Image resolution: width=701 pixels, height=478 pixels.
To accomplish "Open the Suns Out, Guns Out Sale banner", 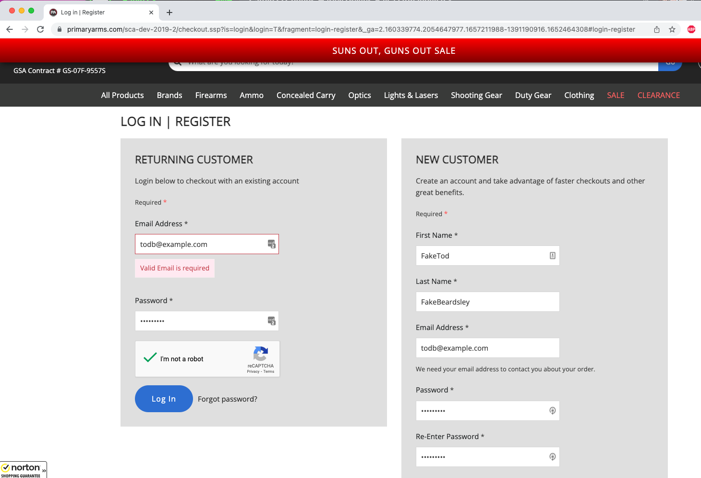I will click(x=394, y=50).
